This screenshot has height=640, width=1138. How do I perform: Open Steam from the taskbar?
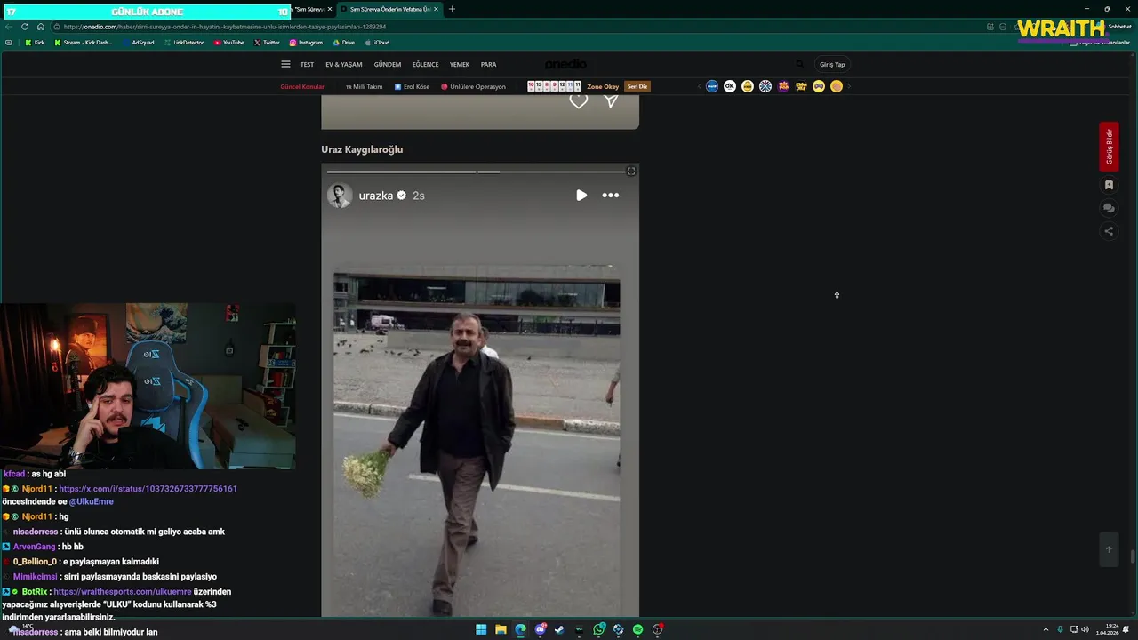click(x=559, y=629)
